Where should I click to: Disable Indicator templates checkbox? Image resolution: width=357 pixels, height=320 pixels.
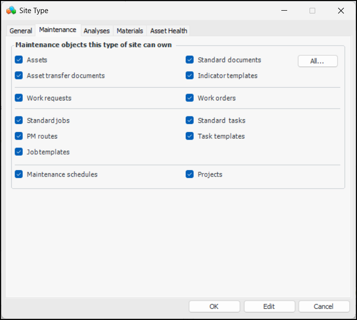(190, 76)
